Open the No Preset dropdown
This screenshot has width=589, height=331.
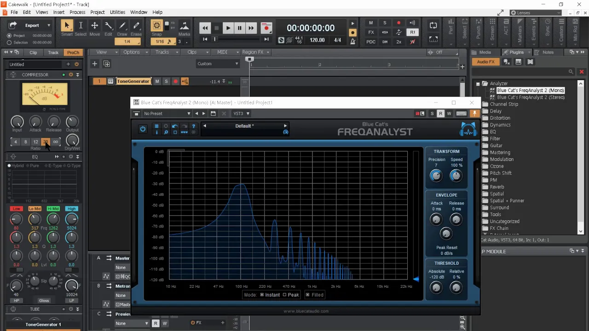pos(167,114)
